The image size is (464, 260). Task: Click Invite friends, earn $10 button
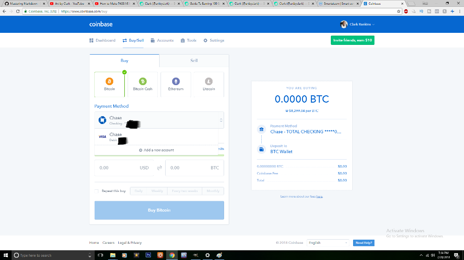point(353,40)
